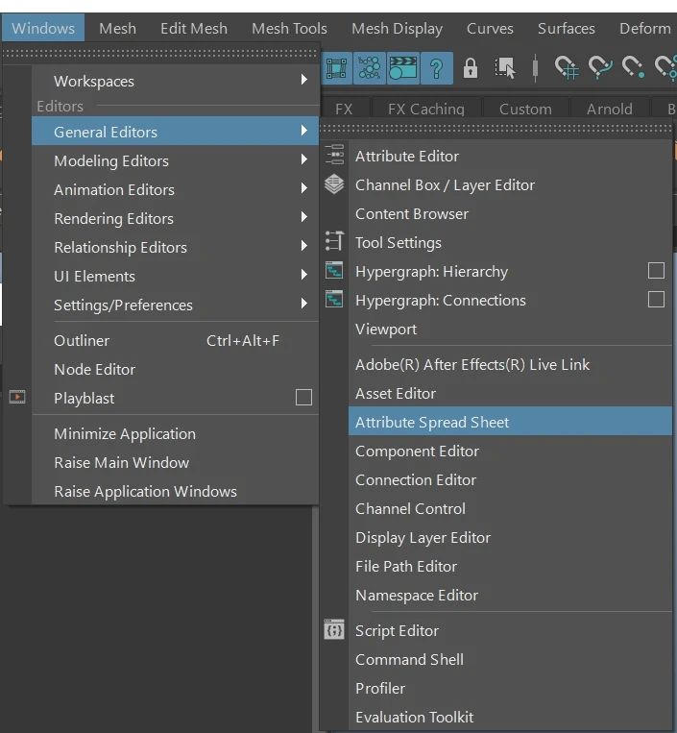Click the Hypergraph: Connections icon
Screen dimensions: 677x733
(x=334, y=300)
